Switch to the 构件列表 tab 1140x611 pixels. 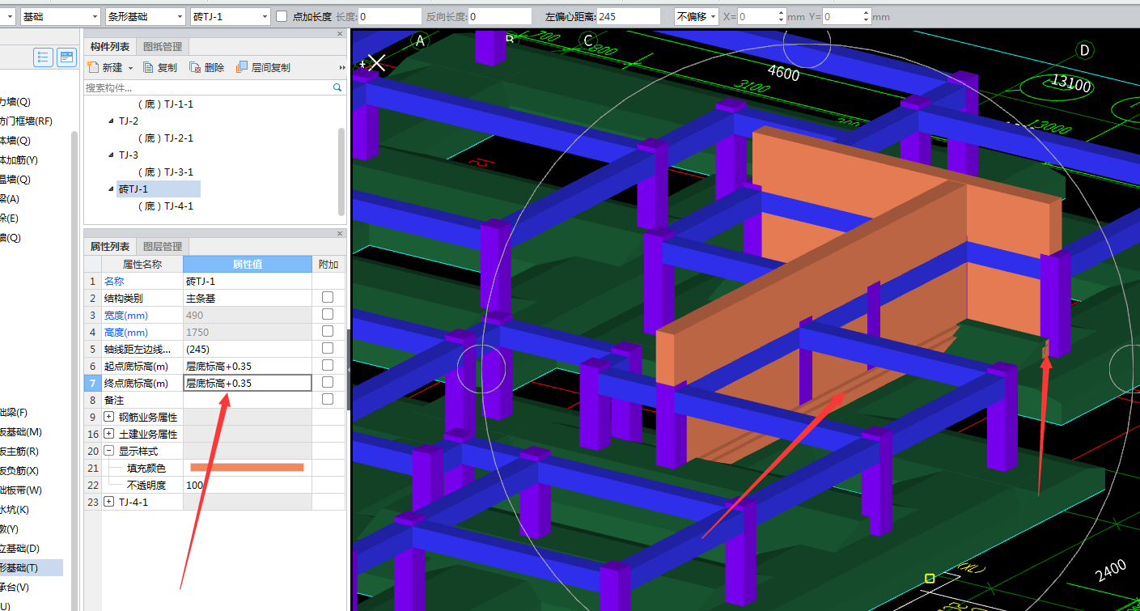coord(109,47)
